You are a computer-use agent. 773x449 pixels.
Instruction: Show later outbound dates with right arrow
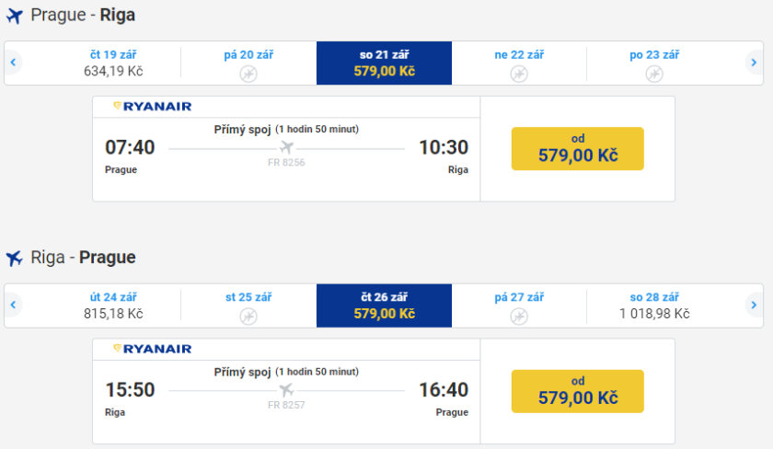[x=754, y=63]
